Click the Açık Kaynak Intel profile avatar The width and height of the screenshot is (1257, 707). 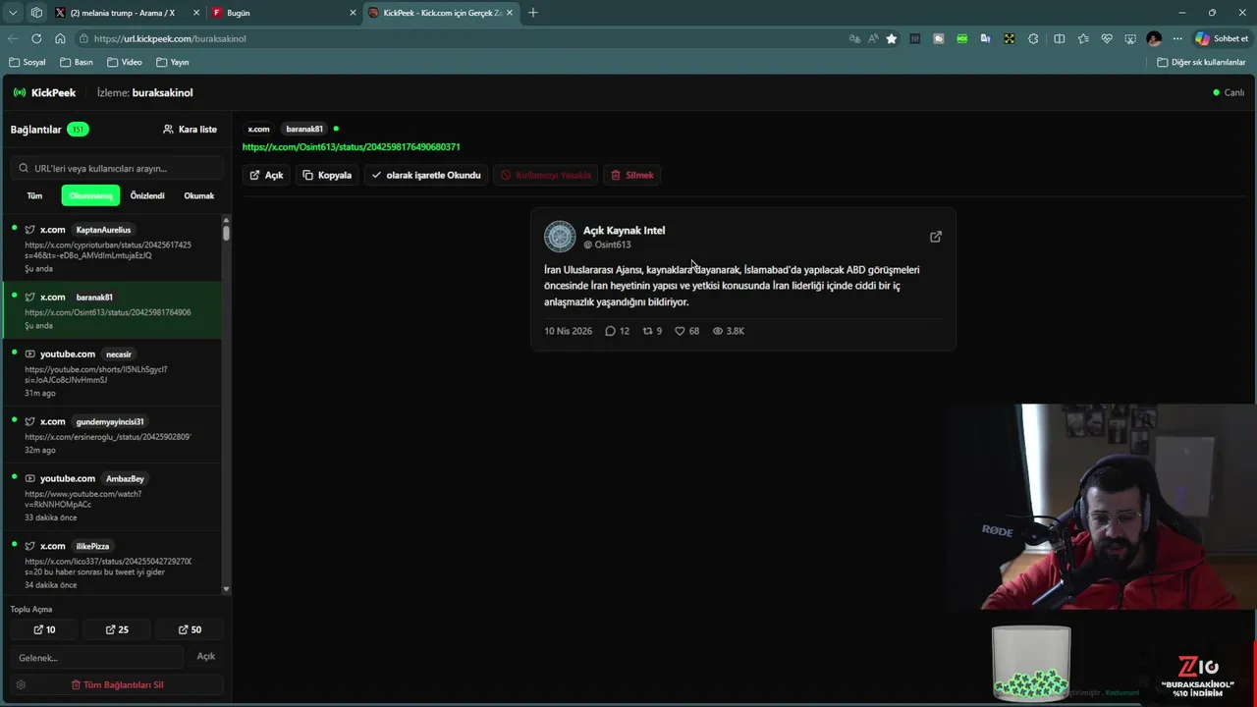point(560,237)
